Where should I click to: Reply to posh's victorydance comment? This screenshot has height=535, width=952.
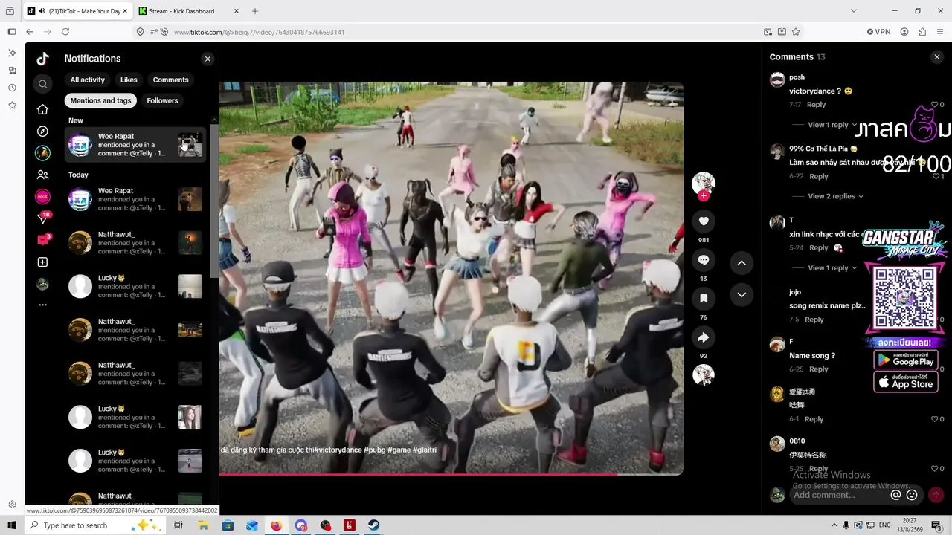pos(816,105)
